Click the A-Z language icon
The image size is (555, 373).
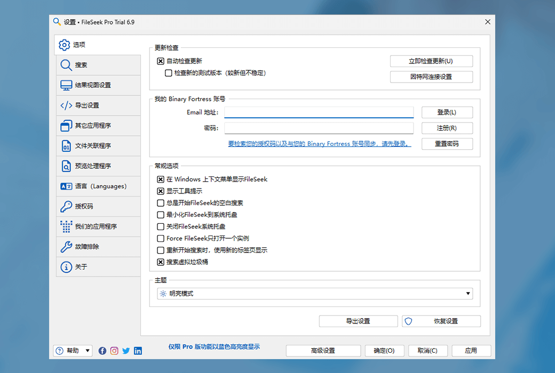tap(66, 186)
